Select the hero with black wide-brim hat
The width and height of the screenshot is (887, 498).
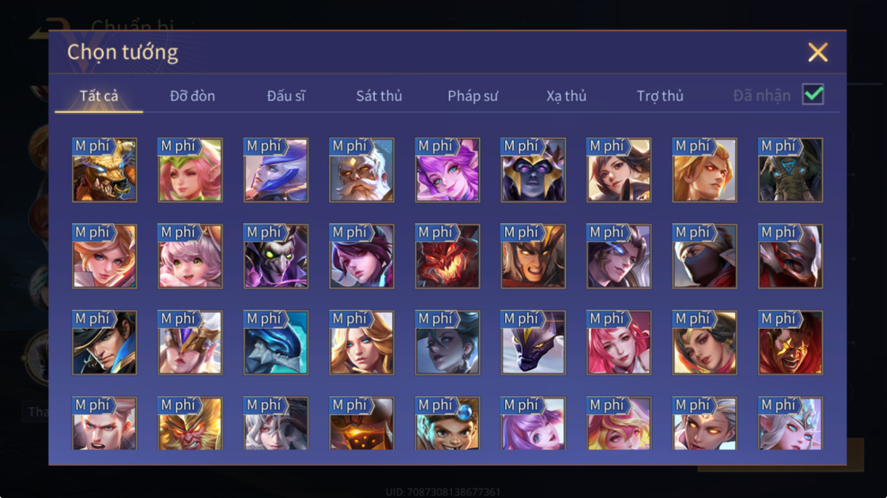coord(104,342)
